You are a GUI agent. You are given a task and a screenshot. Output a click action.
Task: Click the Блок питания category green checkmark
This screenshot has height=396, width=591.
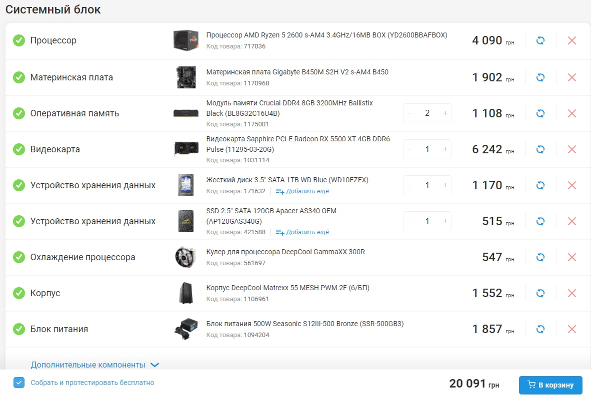[19, 329]
